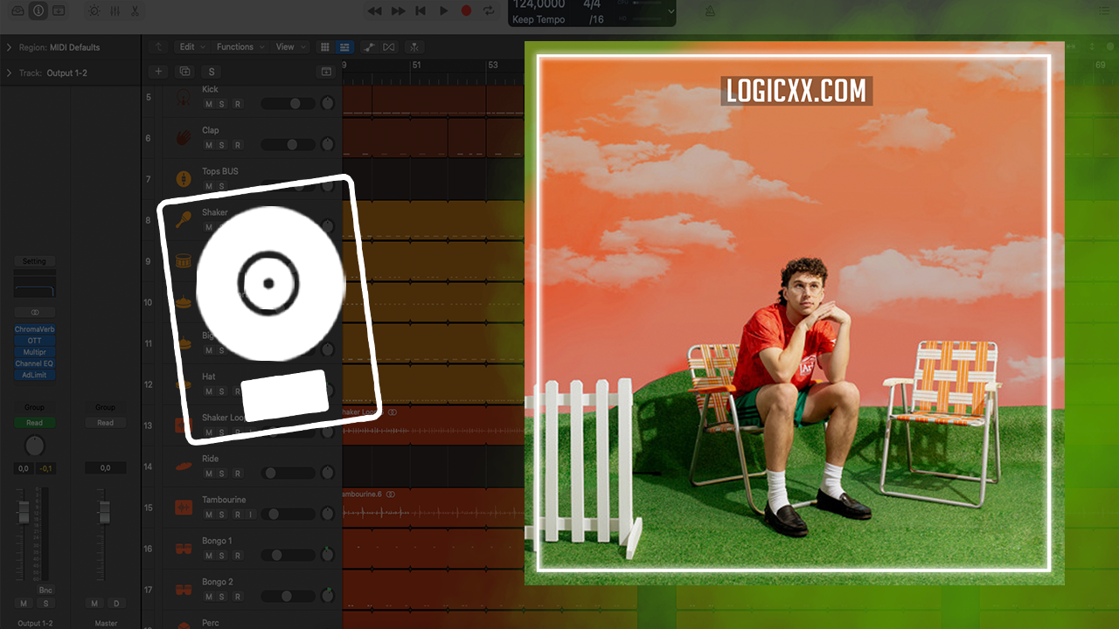1119x629 pixels.
Task: Open the View menu
Action: (289, 47)
